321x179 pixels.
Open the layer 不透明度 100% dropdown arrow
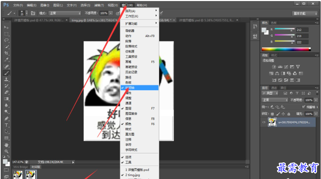[x=316, y=100]
